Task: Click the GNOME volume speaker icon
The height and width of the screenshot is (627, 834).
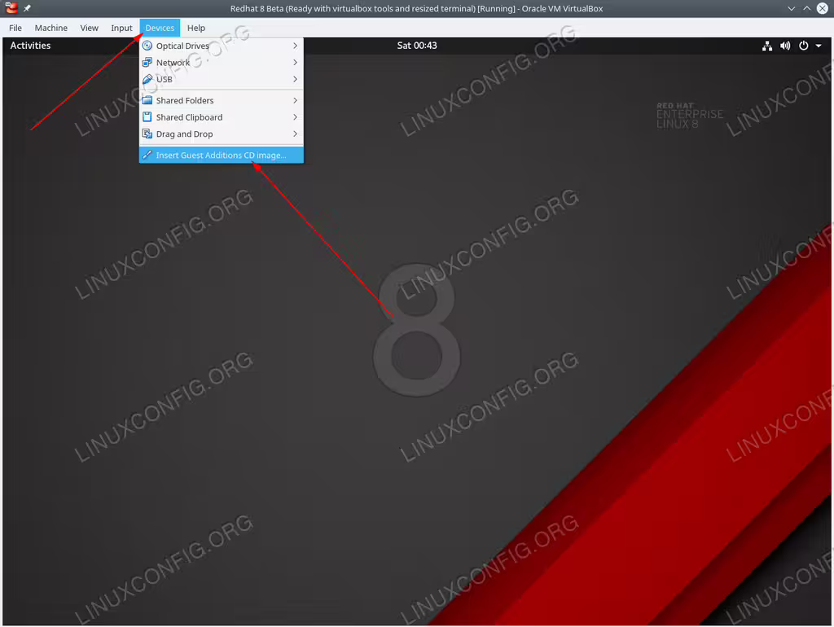Action: coord(785,46)
